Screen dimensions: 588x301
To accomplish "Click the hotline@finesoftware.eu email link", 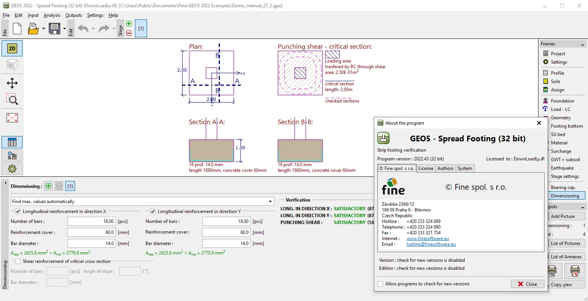I will (x=431, y=244).
